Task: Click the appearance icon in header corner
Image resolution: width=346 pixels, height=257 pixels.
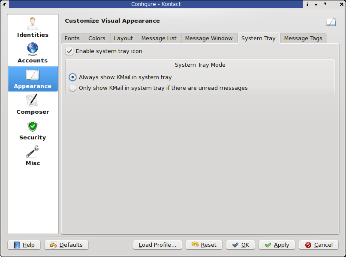Action: tap(331, 22)
